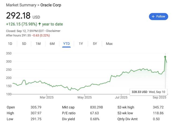
Task: Click the Oracle Corp title text
Action: point(51,5)
